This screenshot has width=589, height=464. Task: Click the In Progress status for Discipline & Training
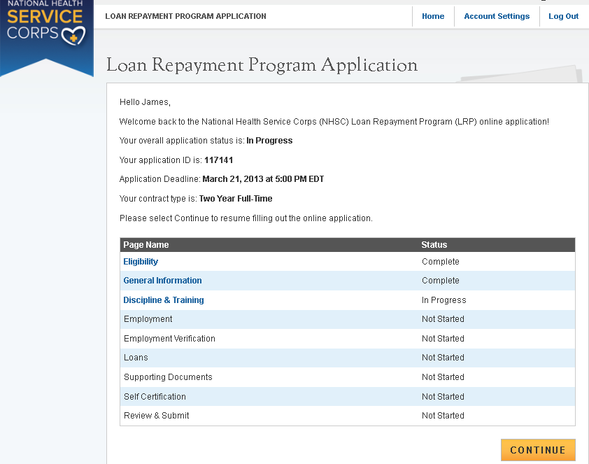(443, 300)
